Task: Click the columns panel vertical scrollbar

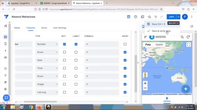Action: [136, 74]
